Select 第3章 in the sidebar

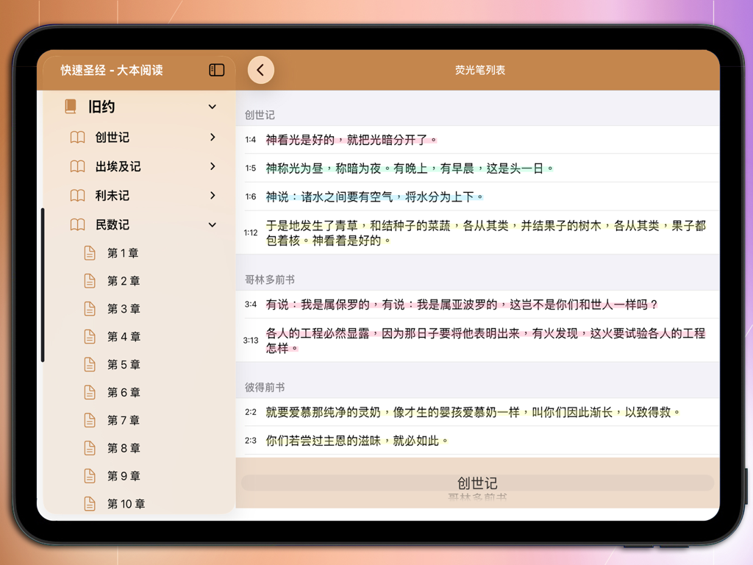pos(121,308)
